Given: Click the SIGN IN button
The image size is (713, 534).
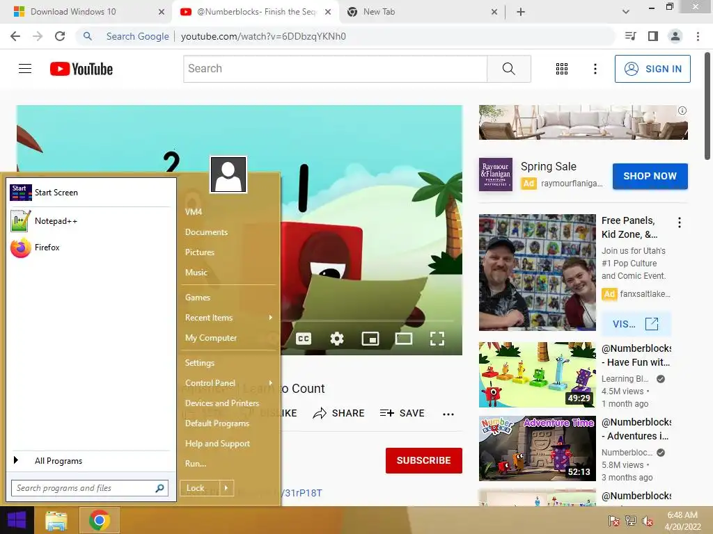Looking at the screenshot, I should (x=652, y=69).
